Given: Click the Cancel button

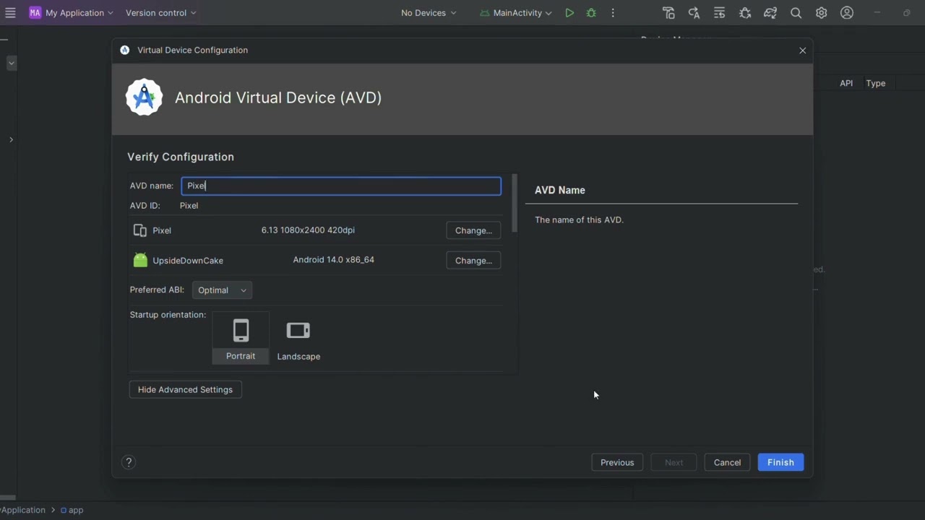Looking at the screenshot, I should [x=727, y=462].
